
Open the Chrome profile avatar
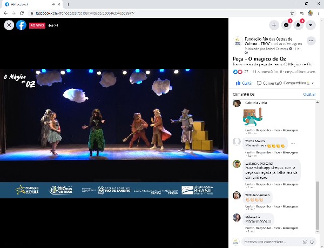pyautogui.click(x=310, y=13)
